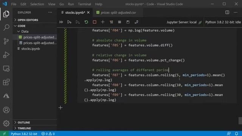
Task: Open the Edit menu
Action: [x=23, y=4]
